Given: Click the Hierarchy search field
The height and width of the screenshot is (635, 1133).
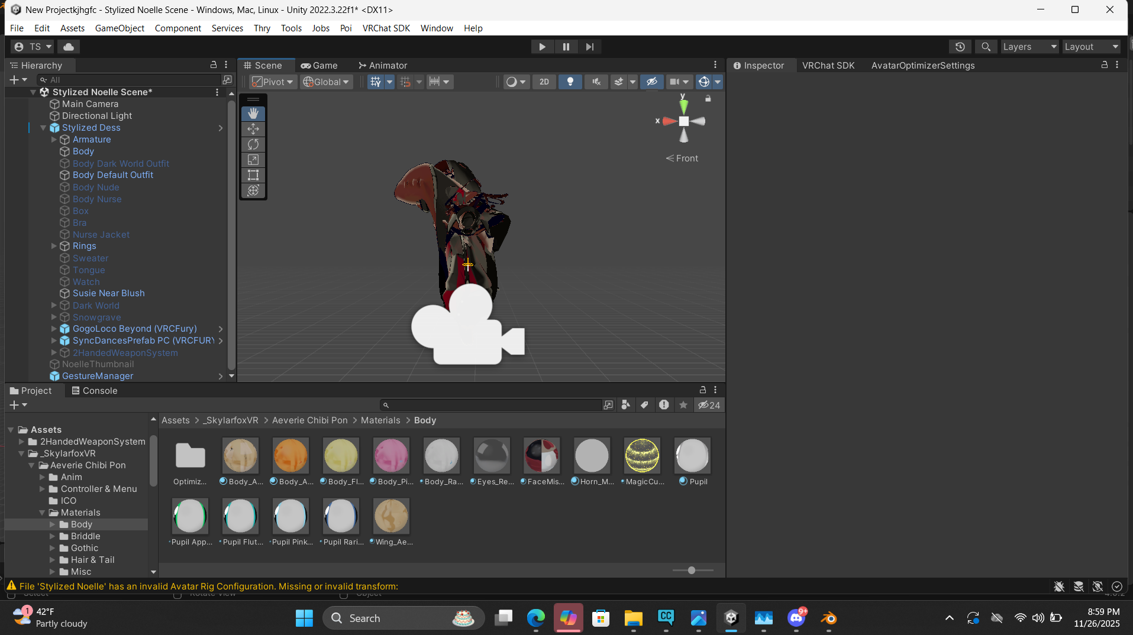Looking at the screenshot, I should [x=129, y=80].
